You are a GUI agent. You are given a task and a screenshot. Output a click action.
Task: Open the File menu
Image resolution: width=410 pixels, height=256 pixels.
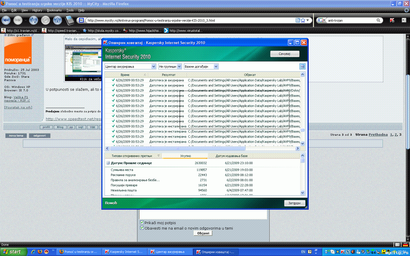[4, 10]
